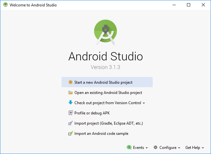Image resolution: width=211 pixels, height=154 pixels.
Task: Choose Profile or debug APK
Action: pyautogui.click(x=107, y=113)
